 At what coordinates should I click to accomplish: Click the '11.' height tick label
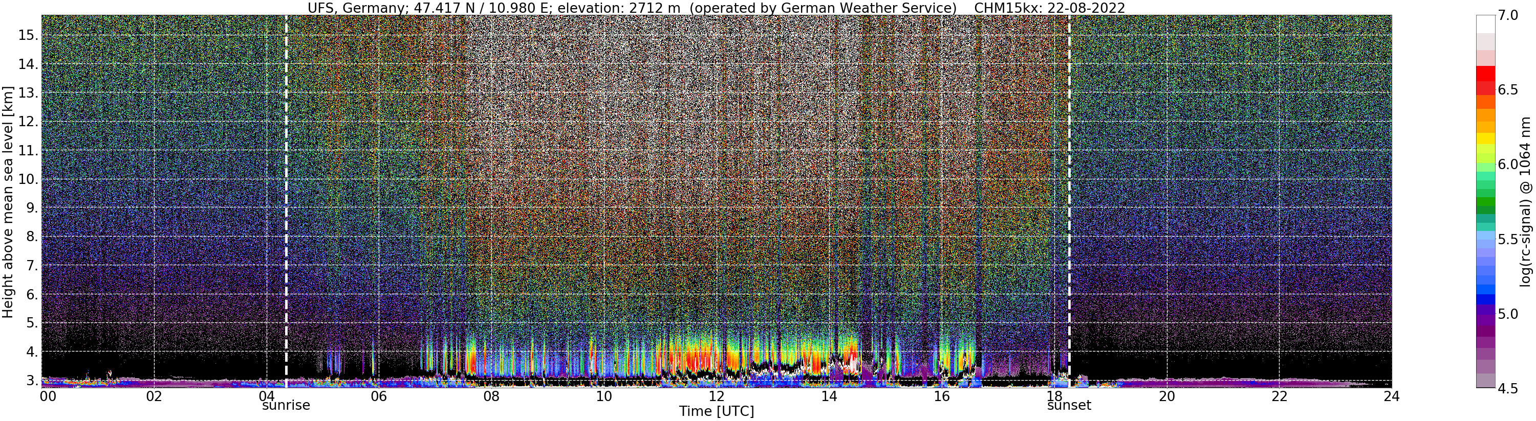click(28, 150)
